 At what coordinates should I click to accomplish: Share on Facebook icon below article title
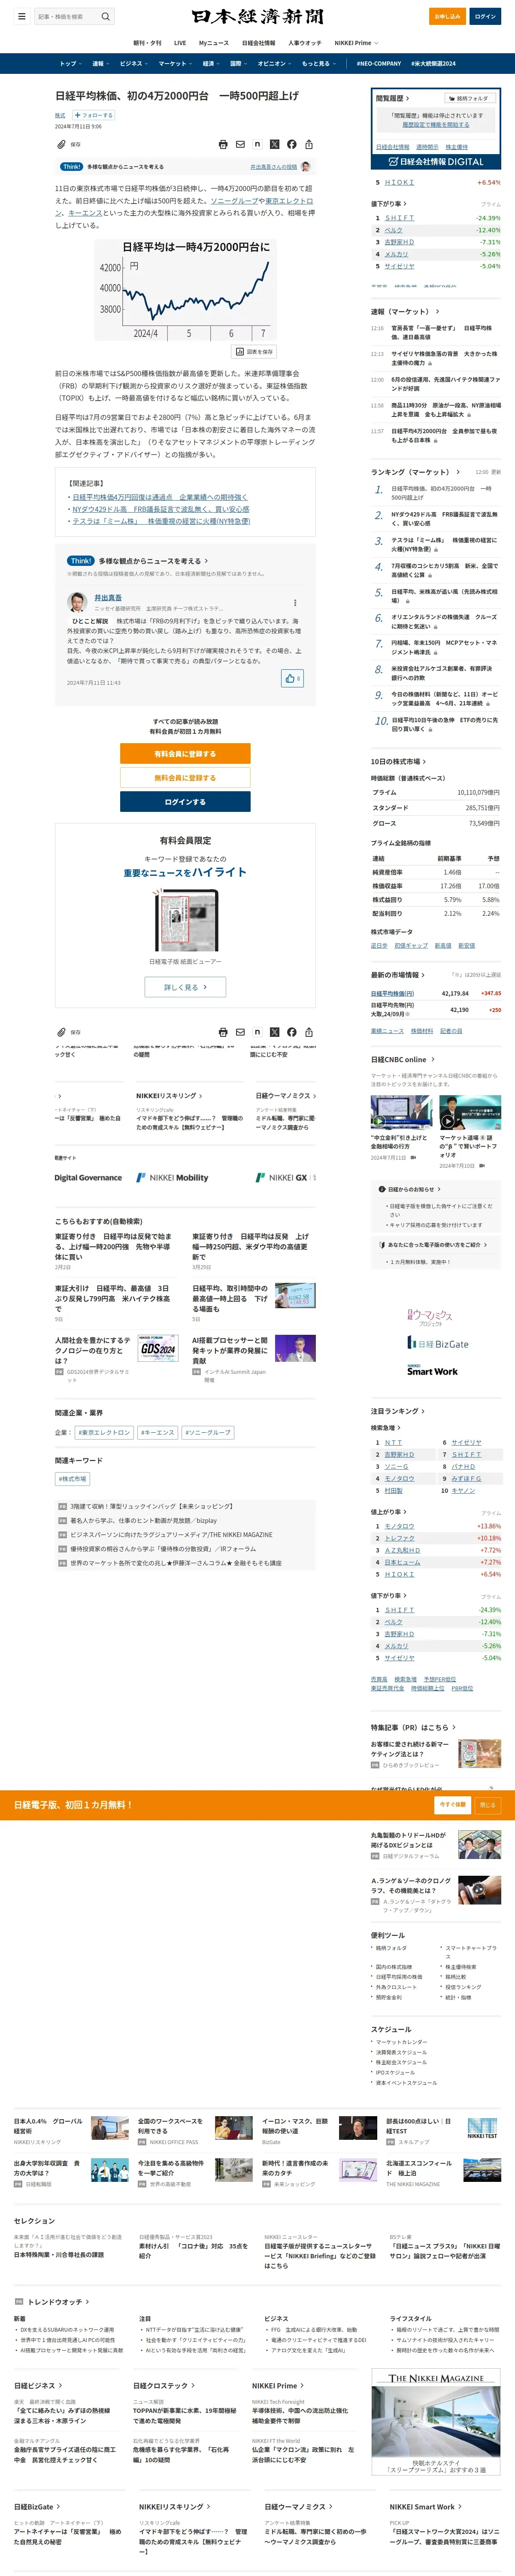[291, 144]
